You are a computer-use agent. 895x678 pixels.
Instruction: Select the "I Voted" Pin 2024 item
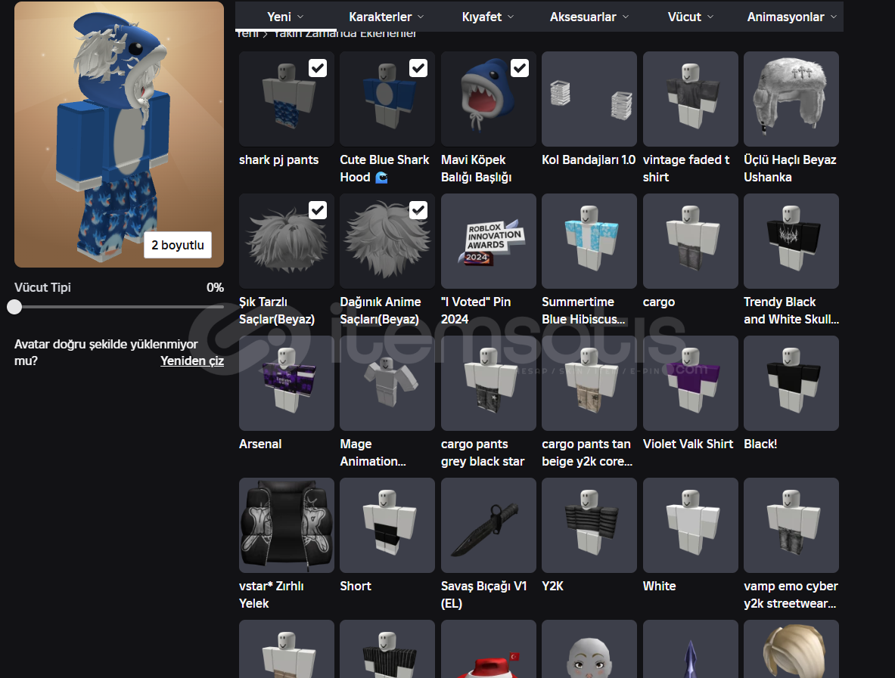click(x=489, y=241)
